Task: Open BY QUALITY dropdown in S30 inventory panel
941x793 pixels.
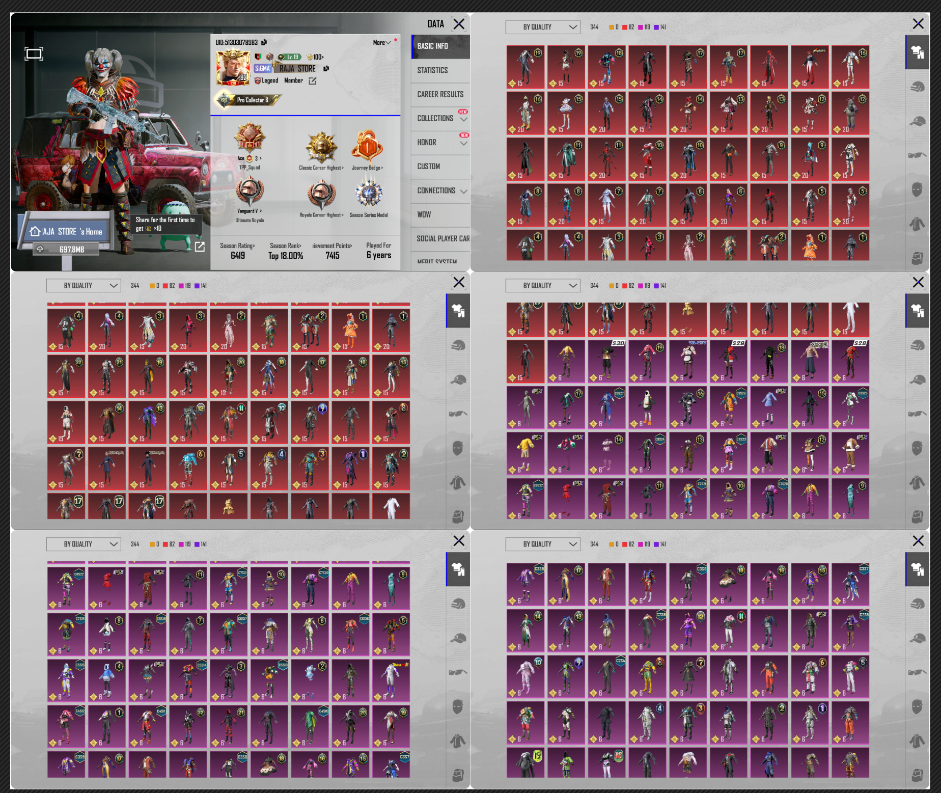Action: coord(543,286)
